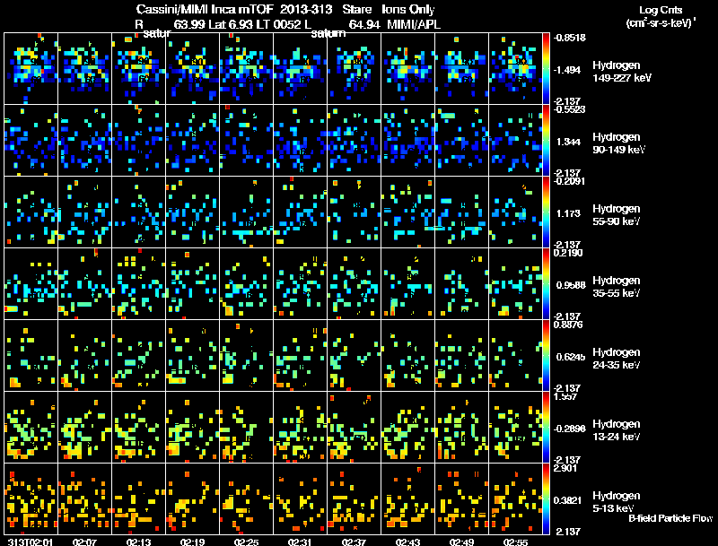Click the '313T02:01' time label
The height and width of the screenshot is (546, 718).
pos(31,542)
